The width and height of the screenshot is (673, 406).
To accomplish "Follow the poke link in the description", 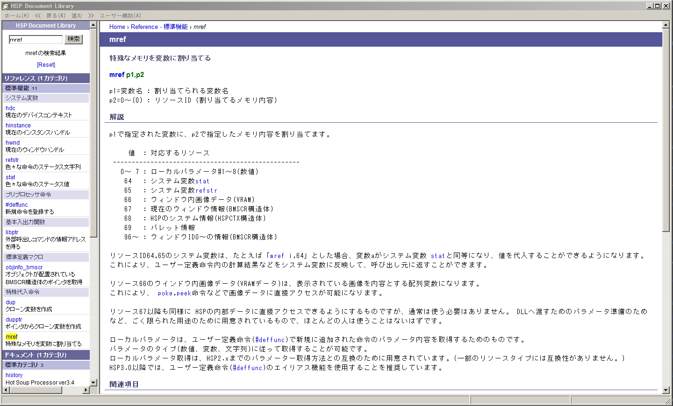I will 165,293.
